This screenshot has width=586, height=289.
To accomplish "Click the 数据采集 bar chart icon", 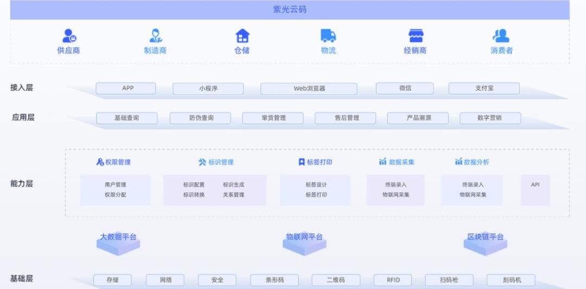I will 383,162.
